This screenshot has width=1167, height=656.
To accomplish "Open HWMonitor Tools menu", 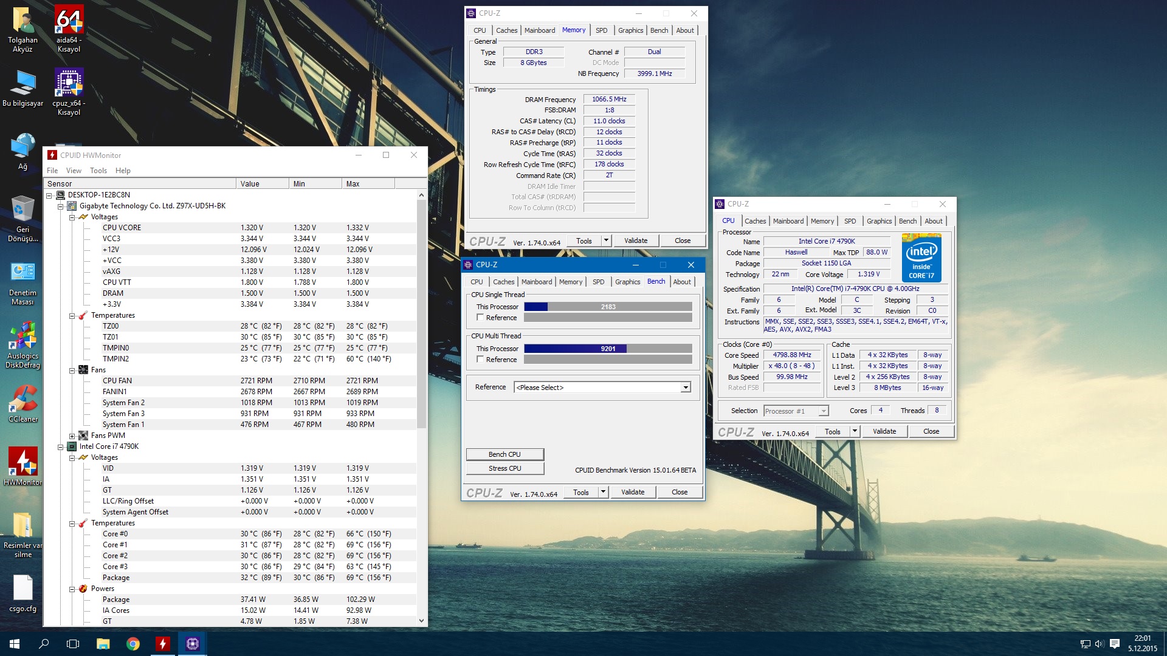I will point(98,171).
